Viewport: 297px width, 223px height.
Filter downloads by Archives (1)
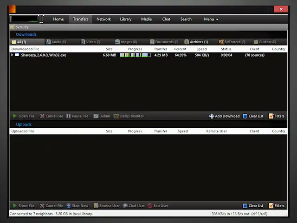(x=196, y=42)
